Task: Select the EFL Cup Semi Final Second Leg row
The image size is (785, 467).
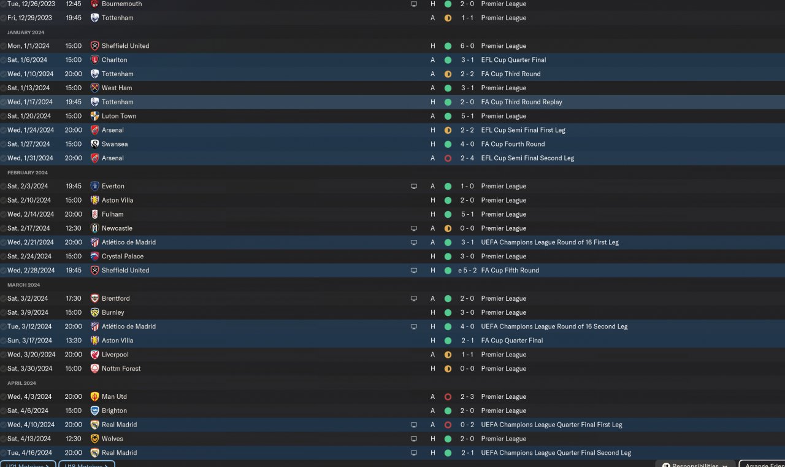Action: (527, 158)
